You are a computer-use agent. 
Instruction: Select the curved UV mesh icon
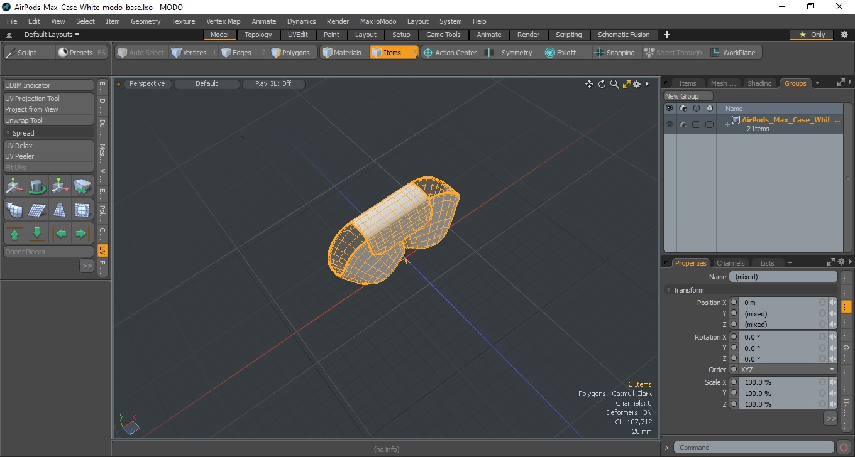[x=14, y=210]
